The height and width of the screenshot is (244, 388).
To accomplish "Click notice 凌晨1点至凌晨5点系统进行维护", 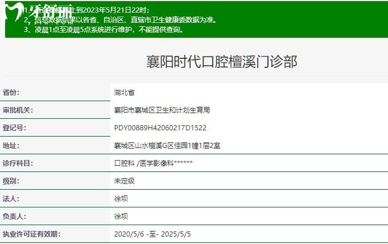I will coord(103,30).
